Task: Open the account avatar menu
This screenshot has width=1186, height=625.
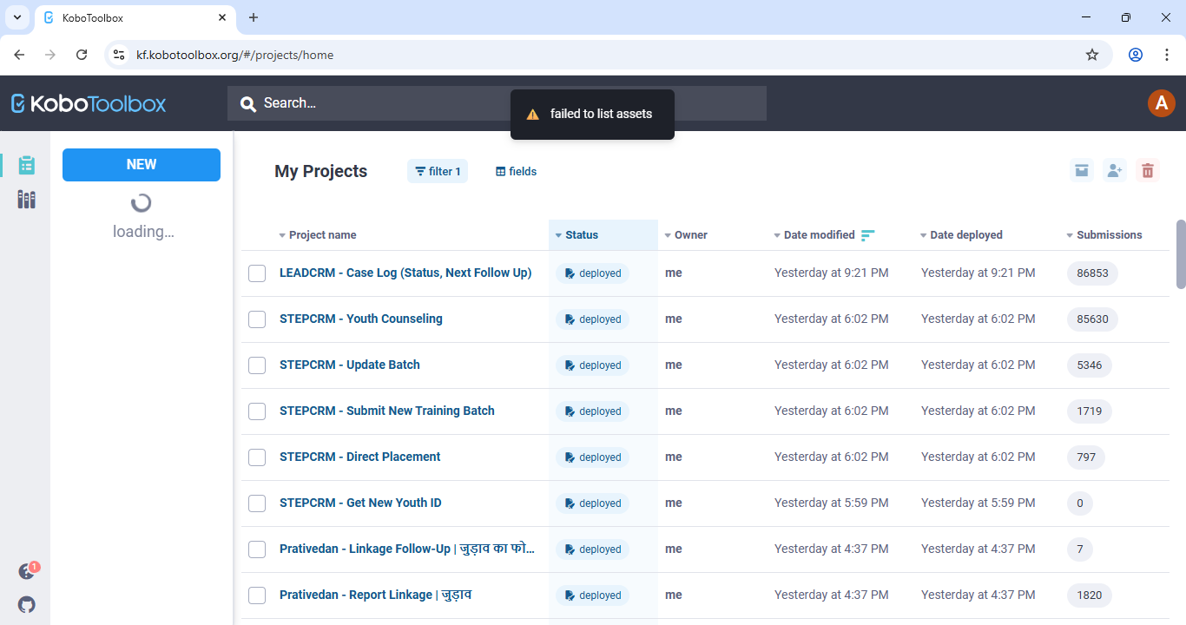Action: [x=1161, y=103]
